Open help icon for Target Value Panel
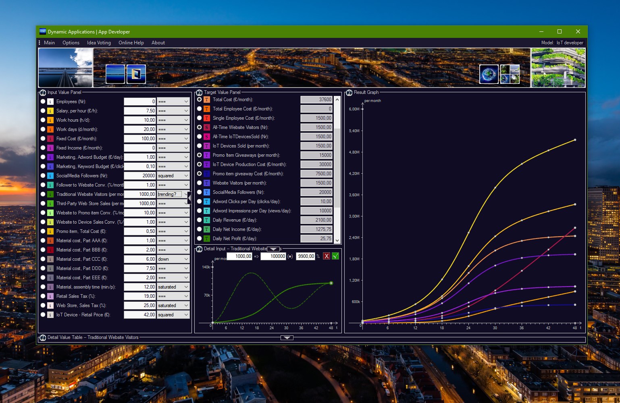This screenshot has height=403, width=620. [x=199, y=92]
